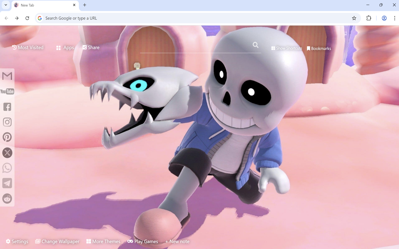Open Facebook from the sidebar

7,106
